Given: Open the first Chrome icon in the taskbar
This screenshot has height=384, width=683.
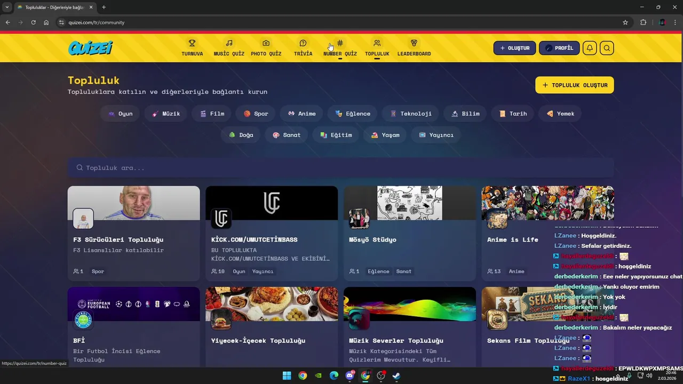Looking at the screenshot, I should coord(303,375).
